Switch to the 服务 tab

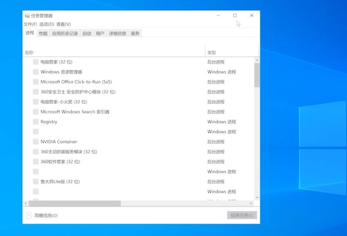(x=135, y=33)
